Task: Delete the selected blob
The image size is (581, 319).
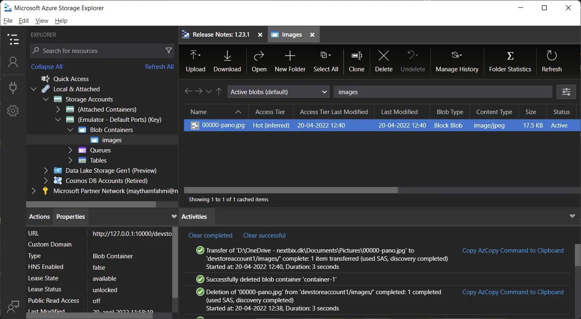Action: [384, 61]
